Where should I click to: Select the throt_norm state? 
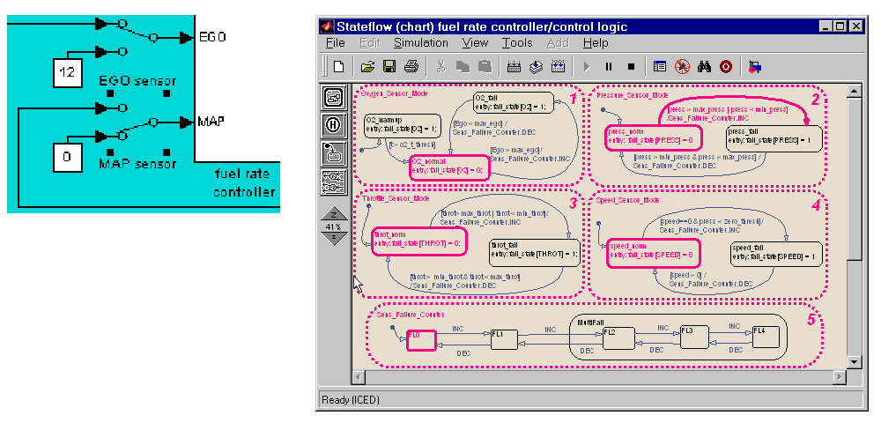pyautogui.click(x=419, y=241)
